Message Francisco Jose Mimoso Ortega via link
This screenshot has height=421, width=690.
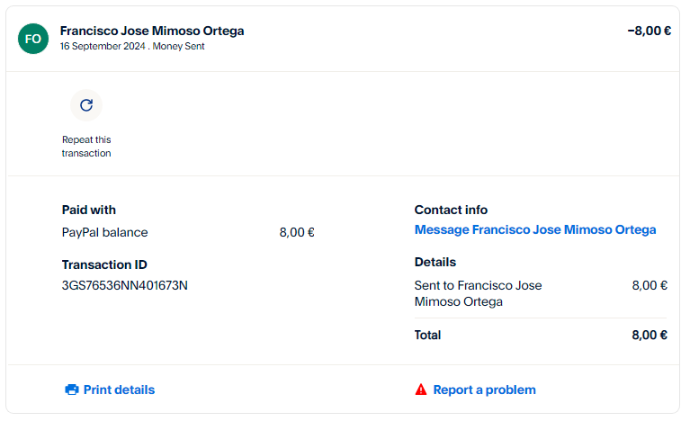534,229
